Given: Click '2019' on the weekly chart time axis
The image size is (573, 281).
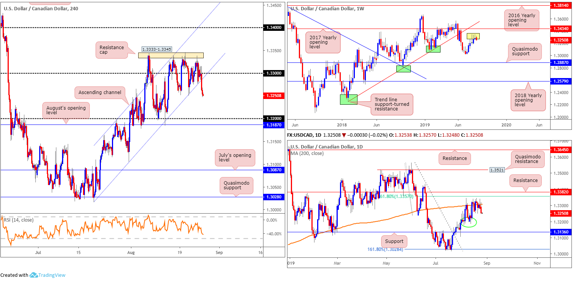Looking at the screenshot, I should click(x=425, y=125).
